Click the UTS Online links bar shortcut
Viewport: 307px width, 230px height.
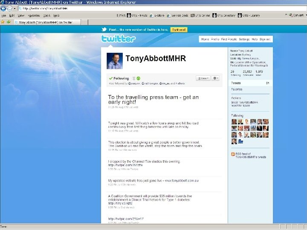tap(200, 15)
